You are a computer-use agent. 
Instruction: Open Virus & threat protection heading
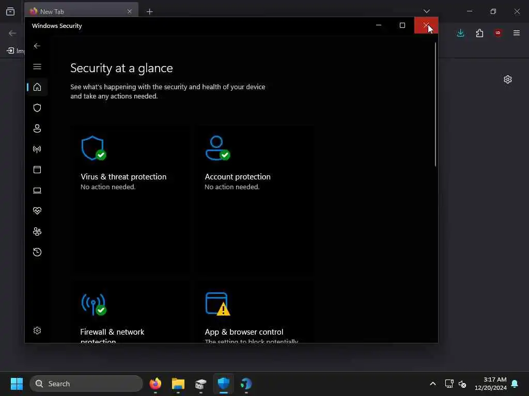123,177
